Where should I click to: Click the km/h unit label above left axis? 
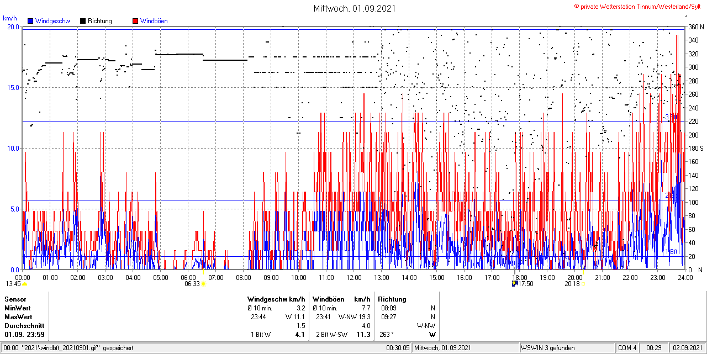pos(10,18)
